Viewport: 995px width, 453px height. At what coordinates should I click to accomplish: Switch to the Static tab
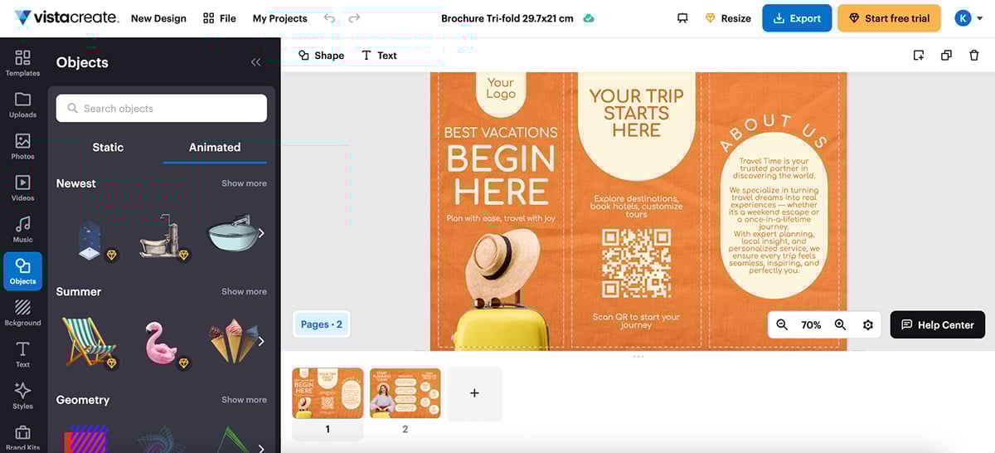pos(108,148)
